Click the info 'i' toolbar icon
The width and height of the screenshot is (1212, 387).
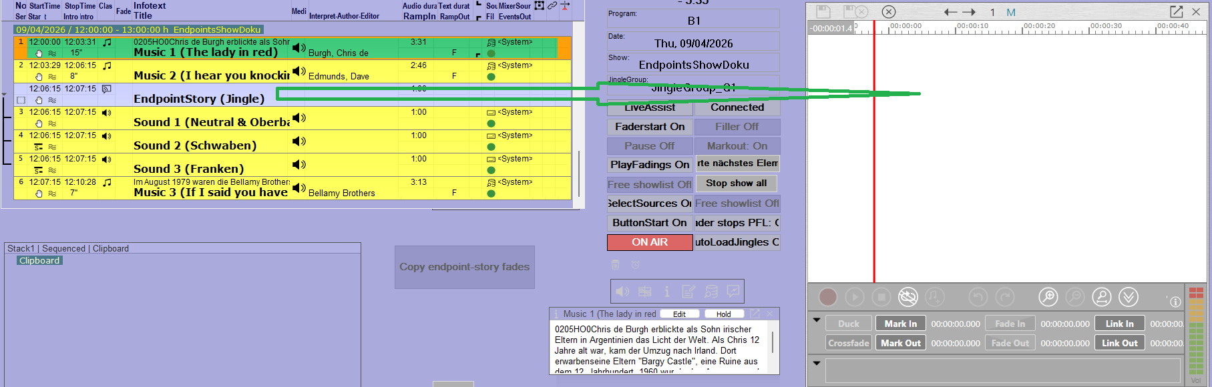(x=666, y=292)
